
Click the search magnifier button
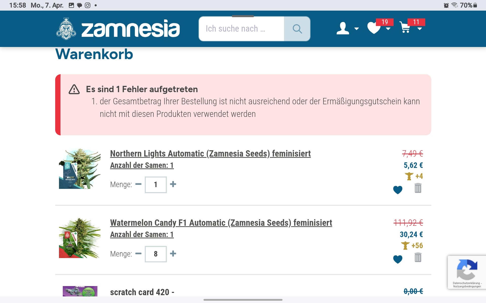[x=297, y=29]
